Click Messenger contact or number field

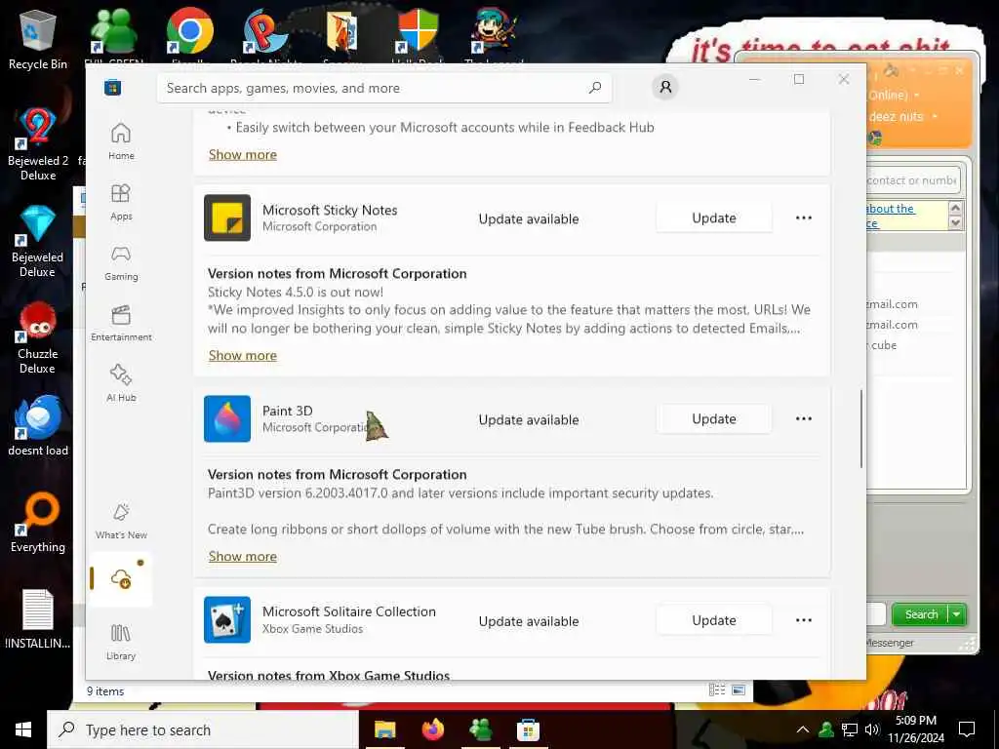912,180
